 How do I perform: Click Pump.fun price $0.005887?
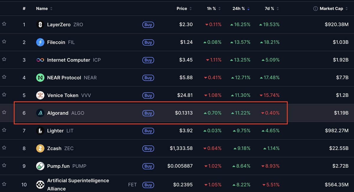(180, 166)
